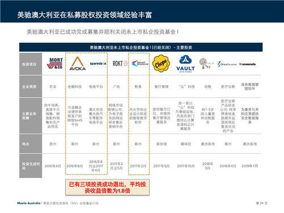Screen dimensions: 284x213
Task: Click the Sparesbox logo
Action: click(98, 64)
